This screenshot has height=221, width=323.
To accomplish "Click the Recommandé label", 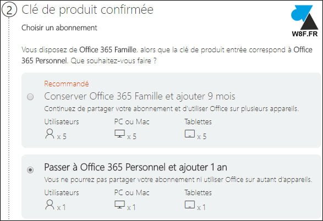I will tap(67, 84).
